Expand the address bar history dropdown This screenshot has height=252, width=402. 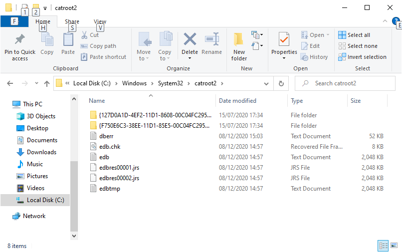(266, 84)
